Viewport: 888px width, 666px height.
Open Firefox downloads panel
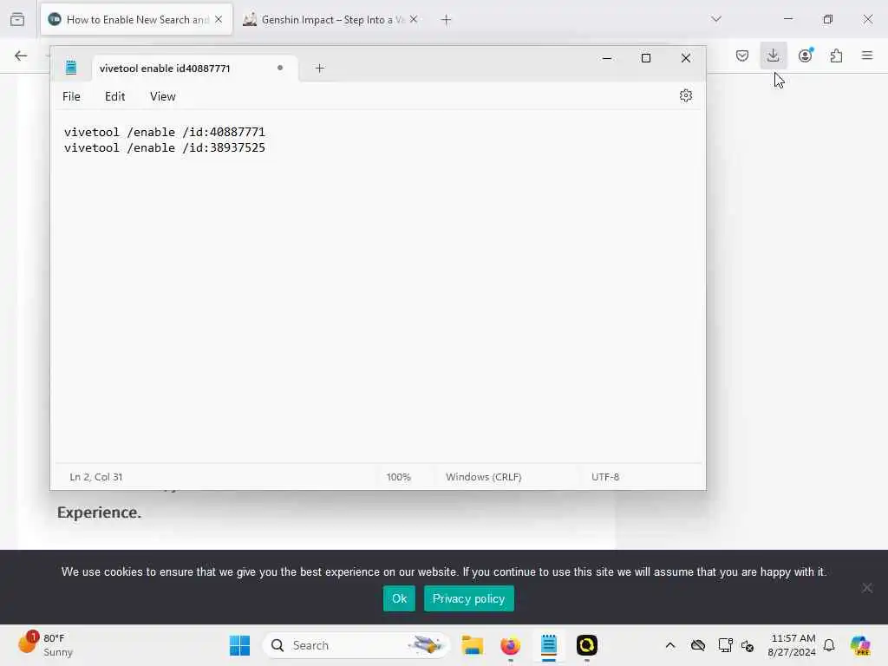click(773, 55)
